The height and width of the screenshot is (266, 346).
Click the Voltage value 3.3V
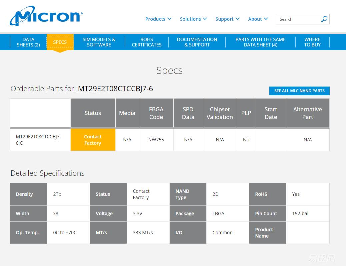pos(137,214)
